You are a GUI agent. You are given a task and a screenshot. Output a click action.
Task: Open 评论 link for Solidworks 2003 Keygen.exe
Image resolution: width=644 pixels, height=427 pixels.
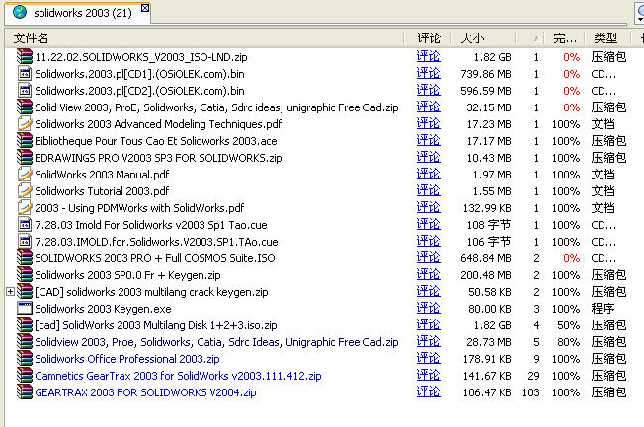428,309
